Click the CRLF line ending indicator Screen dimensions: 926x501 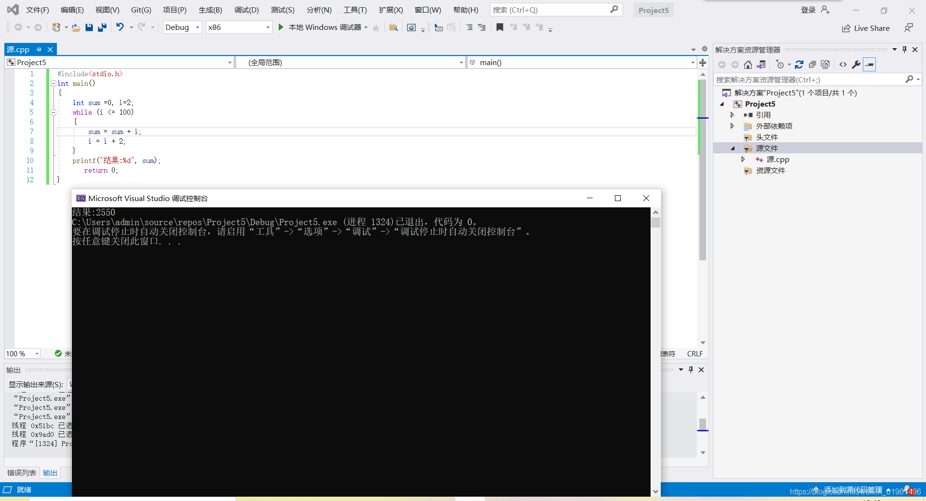pyautogui.click(x=694, y=354)
